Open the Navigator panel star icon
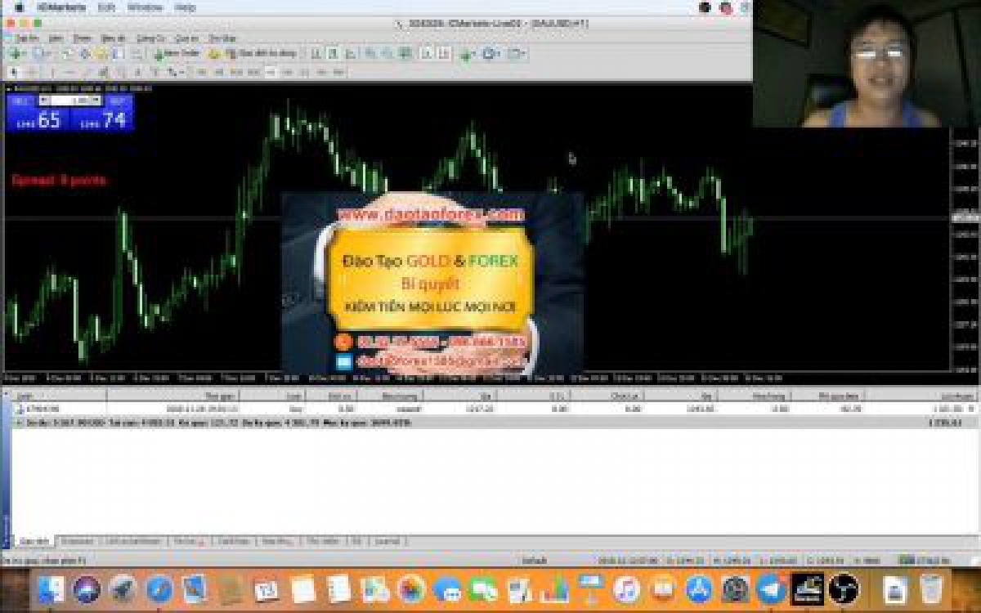 coord(101,53)
